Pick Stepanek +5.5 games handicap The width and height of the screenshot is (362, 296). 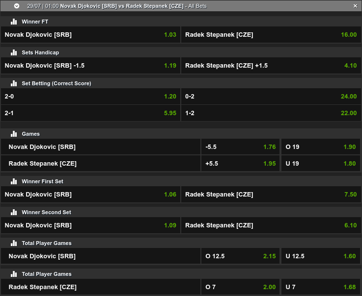click(x=241, y=164)
